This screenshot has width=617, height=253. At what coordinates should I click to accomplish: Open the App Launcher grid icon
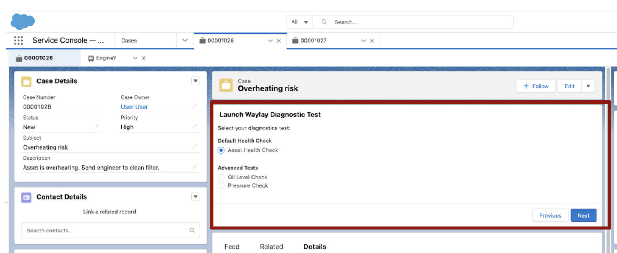tap(18, 41)
